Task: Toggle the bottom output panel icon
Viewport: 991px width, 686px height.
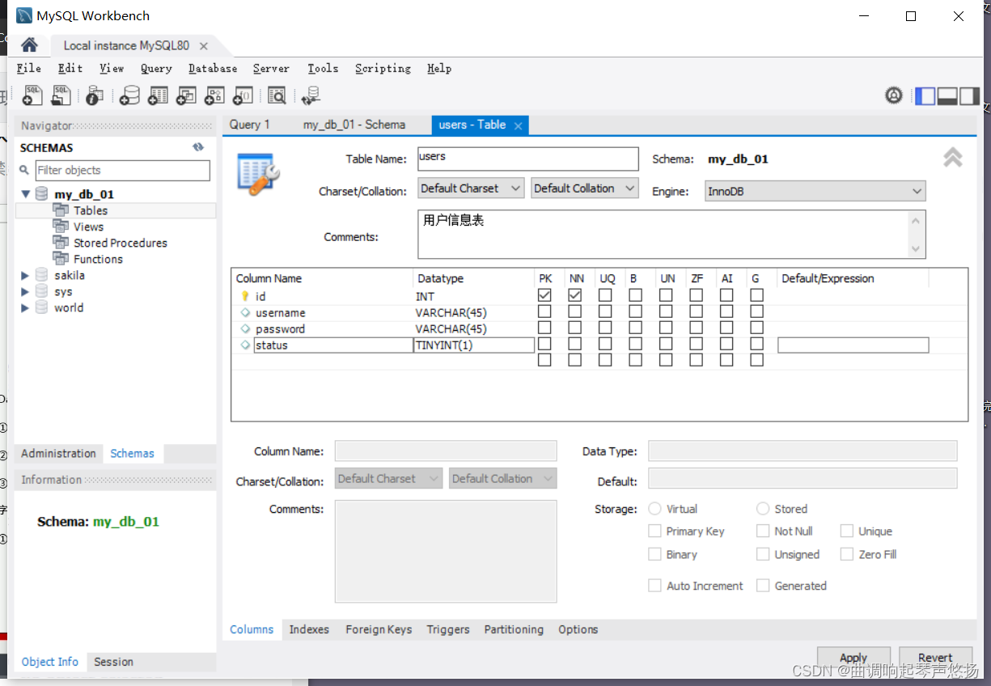Action: point(947,95)
